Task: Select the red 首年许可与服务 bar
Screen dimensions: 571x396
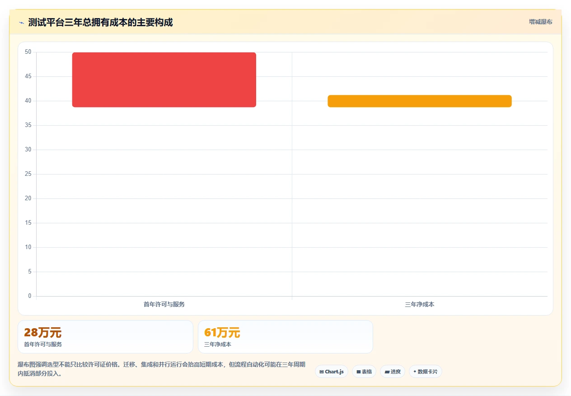Action: (x=164, y=80)
